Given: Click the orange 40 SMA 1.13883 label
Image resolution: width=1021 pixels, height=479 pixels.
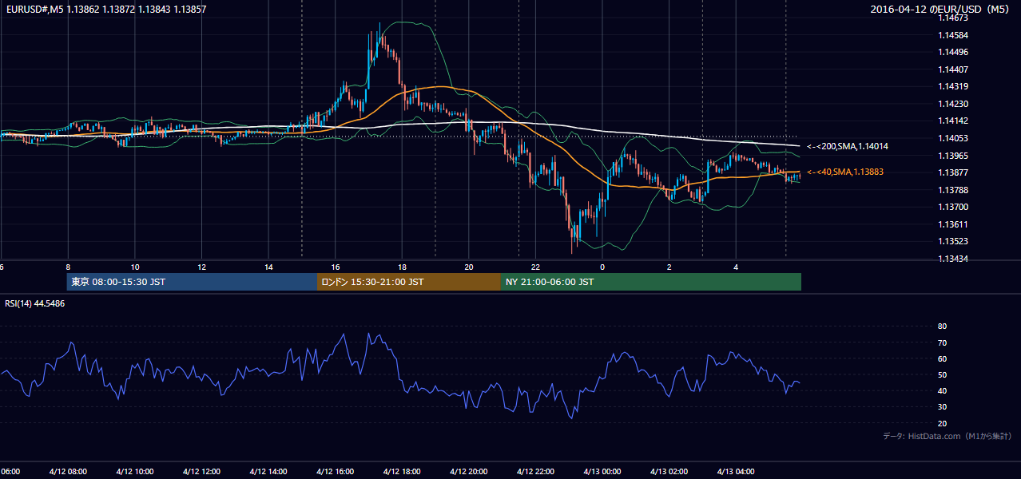Looking at the screenshot, I should [x=845, y=172].
